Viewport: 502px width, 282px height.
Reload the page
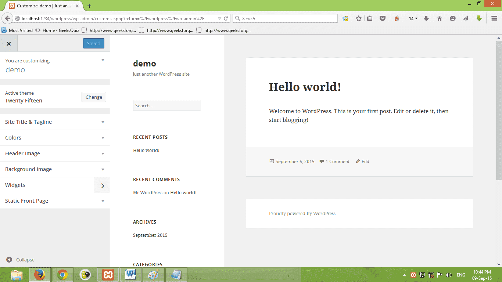226,18
